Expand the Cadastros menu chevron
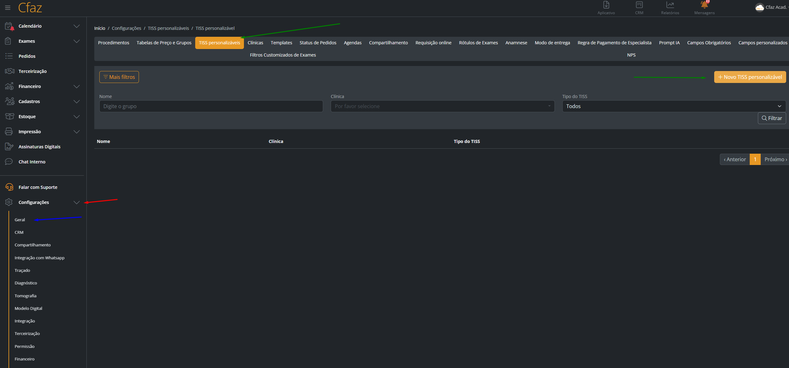 point(76,102)
